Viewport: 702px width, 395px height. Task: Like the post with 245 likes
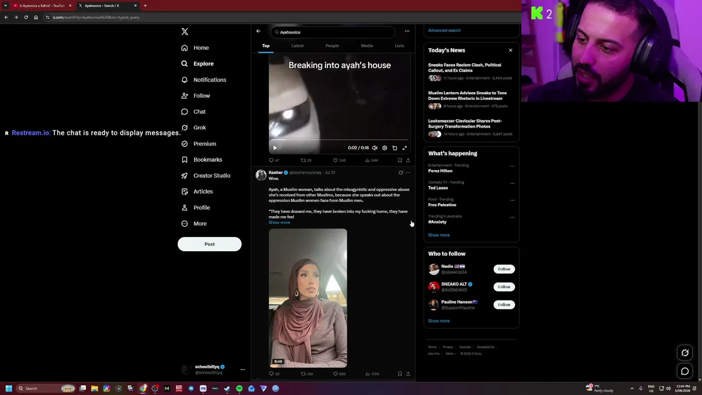339,160
